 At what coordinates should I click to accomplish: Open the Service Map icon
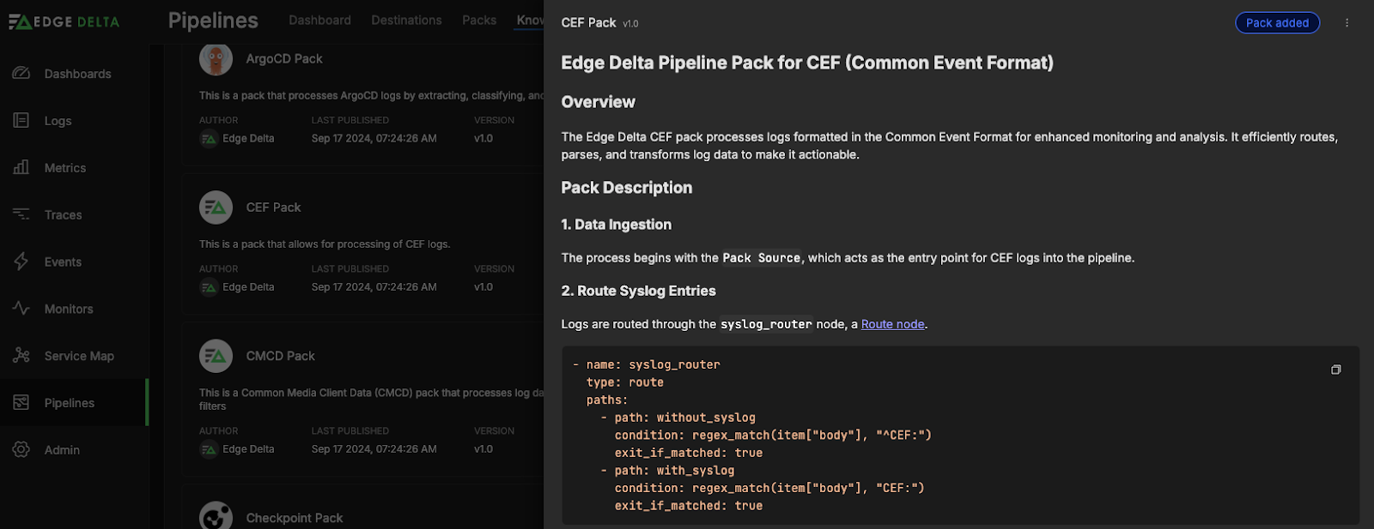pyautogui.click(x=21, y=356)
